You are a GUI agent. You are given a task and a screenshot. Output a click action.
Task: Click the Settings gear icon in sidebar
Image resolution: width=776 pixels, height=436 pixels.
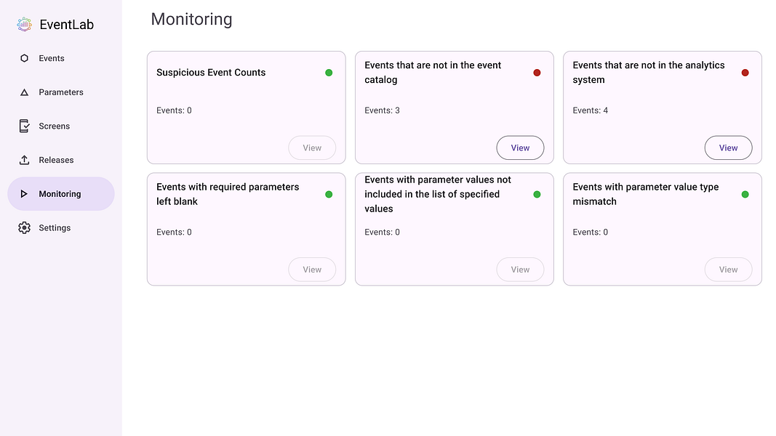24,228
